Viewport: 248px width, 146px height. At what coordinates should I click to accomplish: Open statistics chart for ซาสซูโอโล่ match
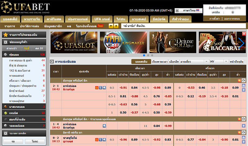(244, 138)
